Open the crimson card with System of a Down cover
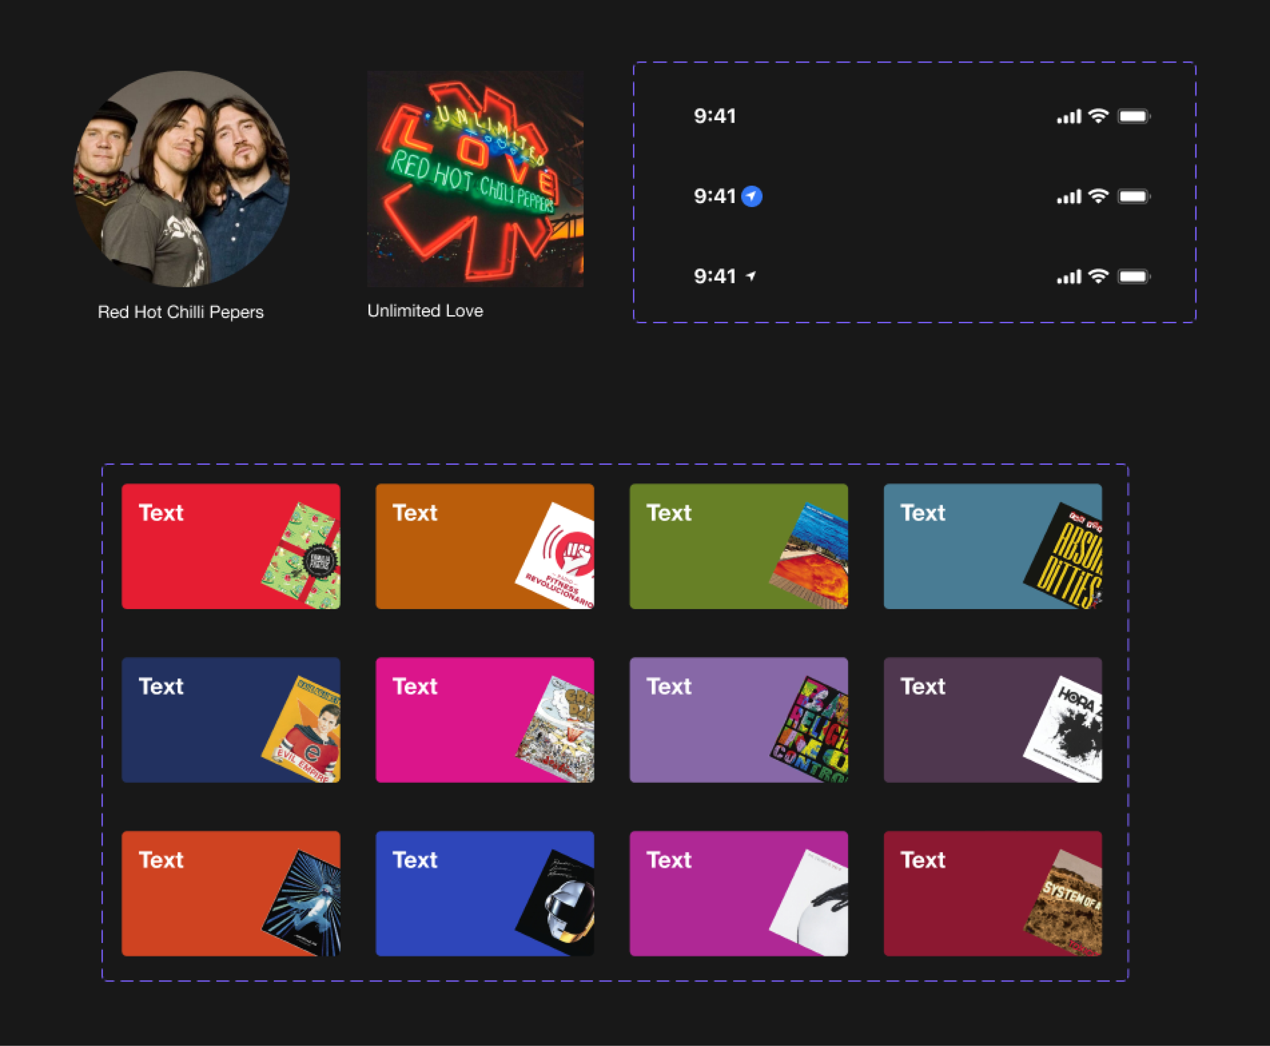 point(993,893)
